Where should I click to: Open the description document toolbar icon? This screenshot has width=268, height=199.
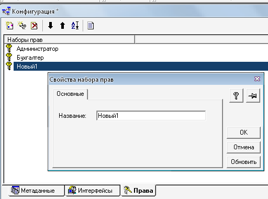(91, 26)
